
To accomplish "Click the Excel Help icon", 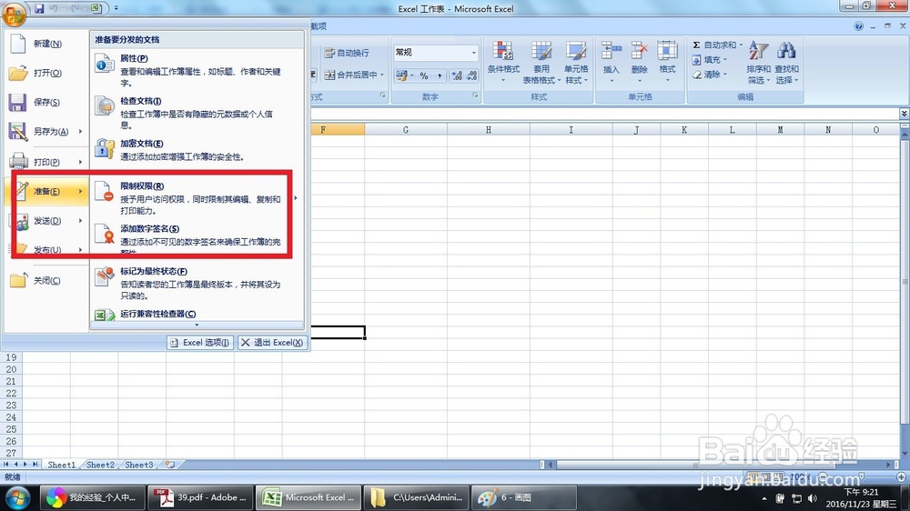I will (858, 26).
